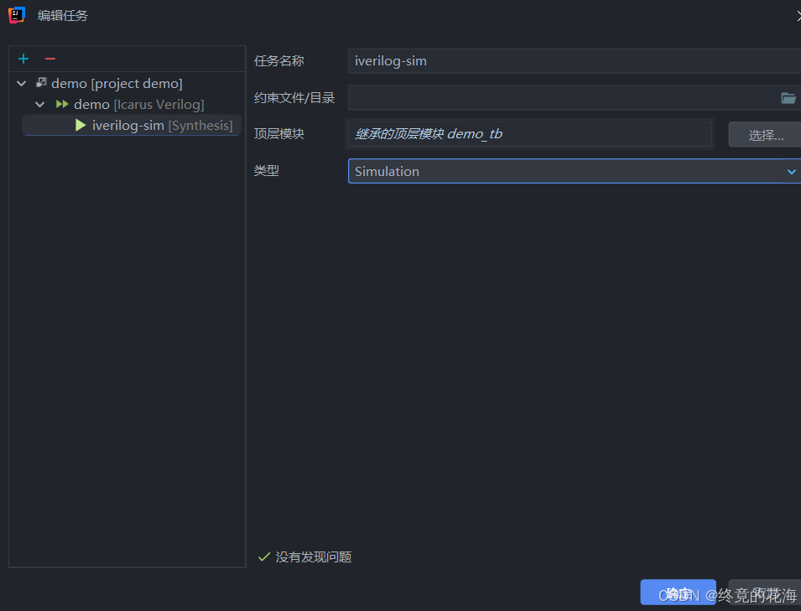
Task: Open the type dropdown showing Simulation
Action: coord(575,172)
